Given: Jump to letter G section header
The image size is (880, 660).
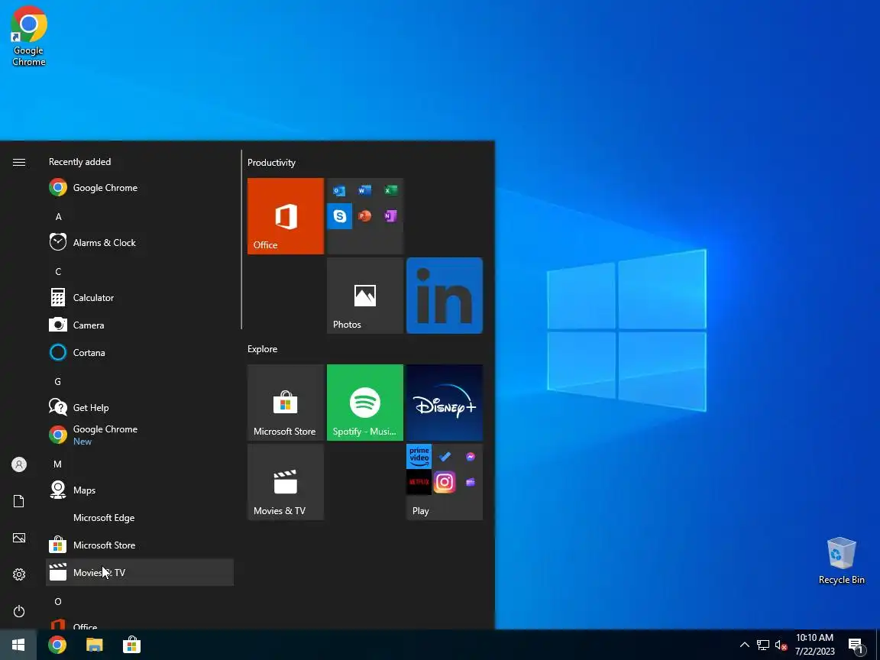Looking at the screenshot, I should tap(58, 382).
